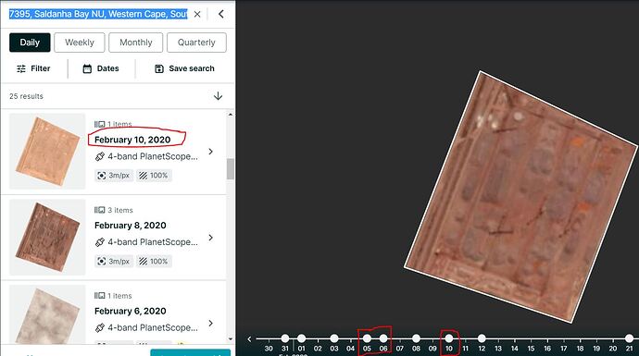Viewport: 639px width, 356px height.
Task: Go to previous dates on timeline
Action: [249, 338]
